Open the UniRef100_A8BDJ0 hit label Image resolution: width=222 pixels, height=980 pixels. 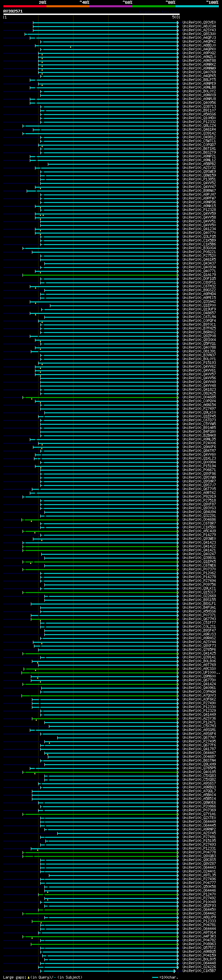(199, 45)
